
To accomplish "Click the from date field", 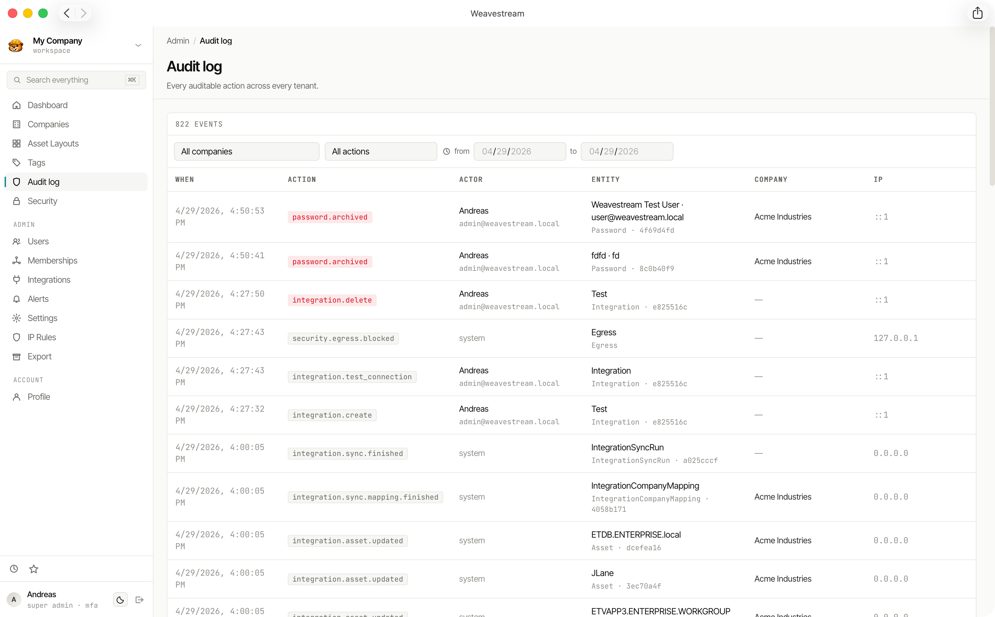I will click(x=520, y=151).
